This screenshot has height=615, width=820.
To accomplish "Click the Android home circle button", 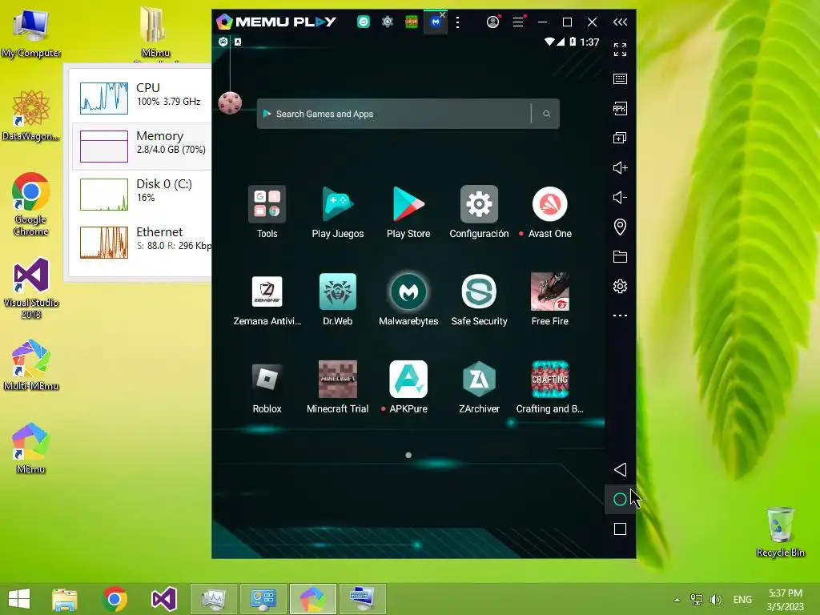I will [x=620, y=500].
